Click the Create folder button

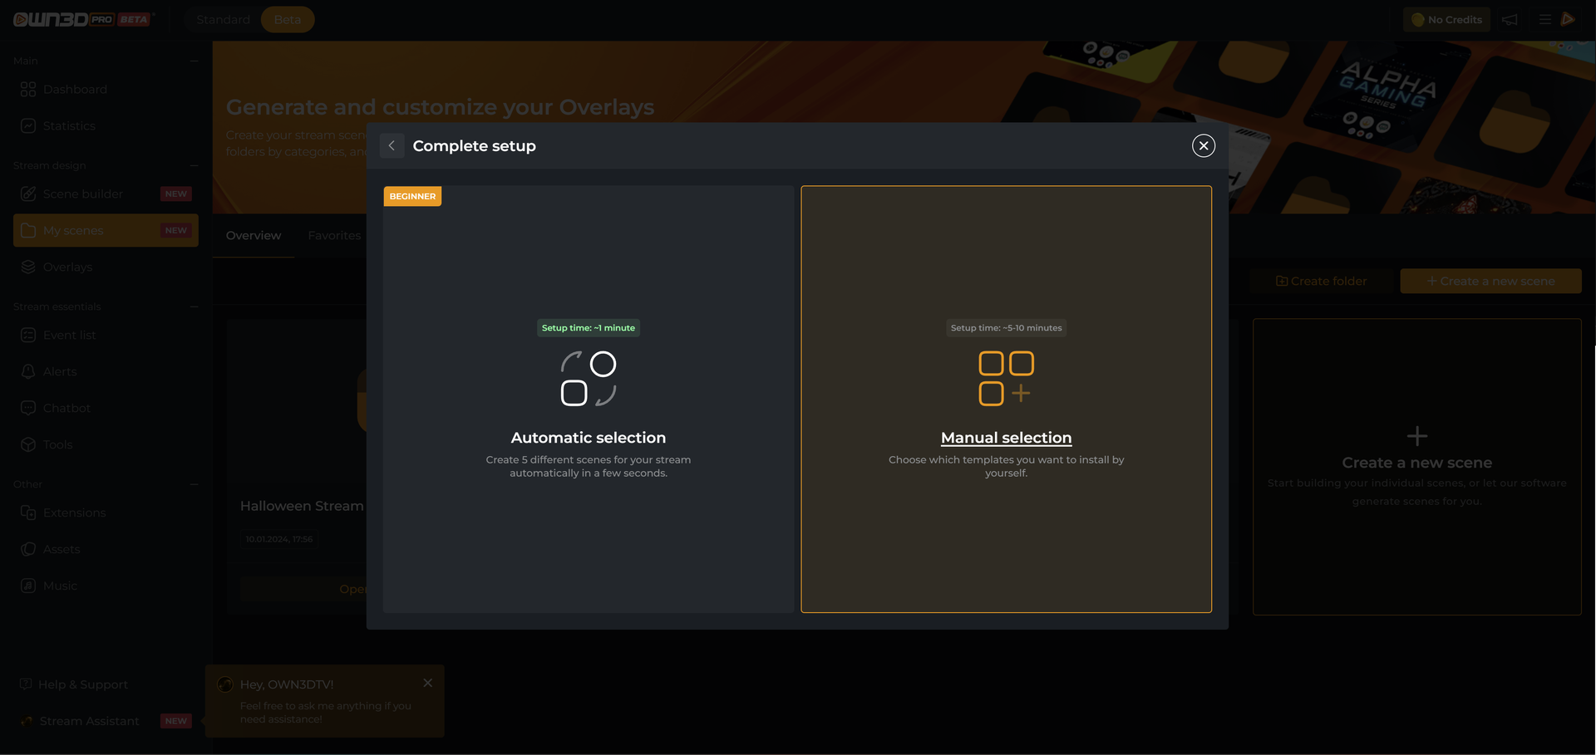(1321, 281)
